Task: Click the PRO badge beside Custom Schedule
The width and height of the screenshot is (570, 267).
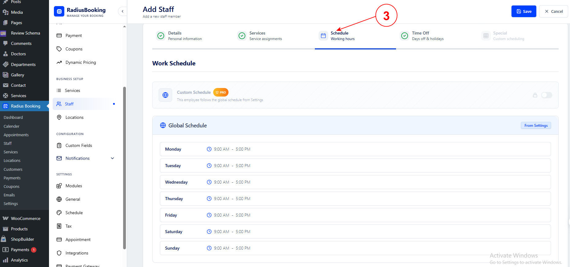Action: click(221, 92)
